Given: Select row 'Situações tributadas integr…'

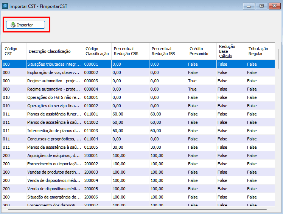Looking at the screenshot, I should point(138,64).
